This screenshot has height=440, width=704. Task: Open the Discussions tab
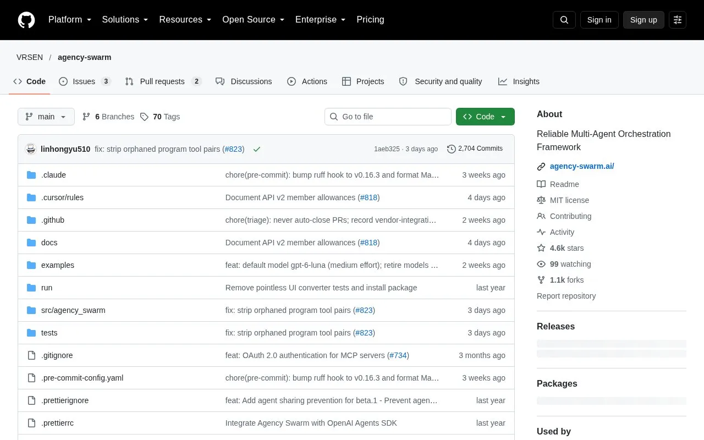244,81
